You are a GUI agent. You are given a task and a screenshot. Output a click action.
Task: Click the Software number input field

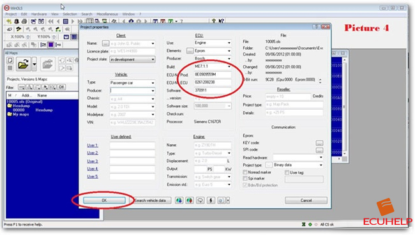(213, 90)
